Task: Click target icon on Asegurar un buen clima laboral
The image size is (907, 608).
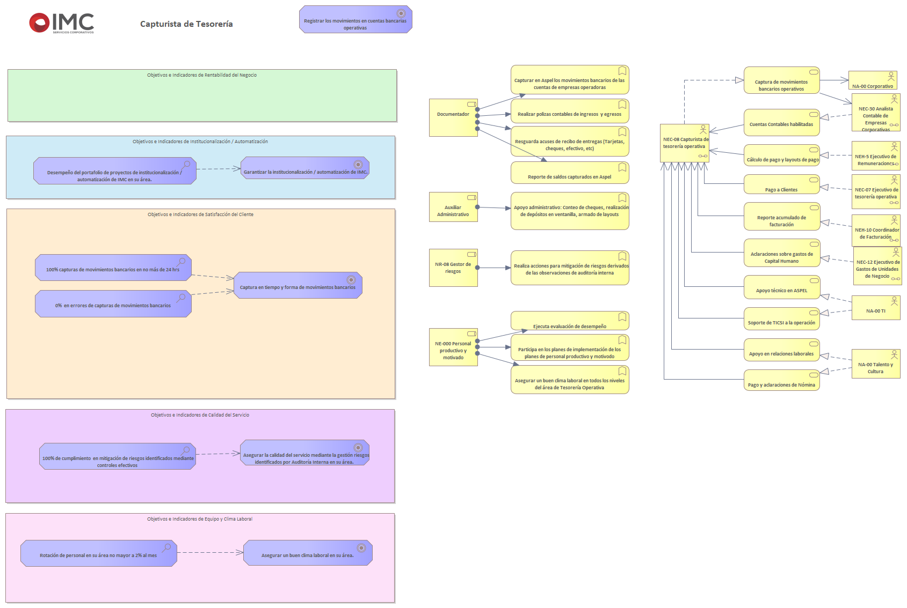Action: [361, 548]
